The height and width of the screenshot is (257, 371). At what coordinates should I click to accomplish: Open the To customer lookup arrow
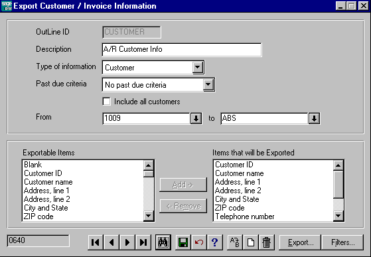314,118
